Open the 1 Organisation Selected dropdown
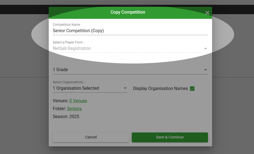Screen dimensions: 254x154 pos(87,88)
